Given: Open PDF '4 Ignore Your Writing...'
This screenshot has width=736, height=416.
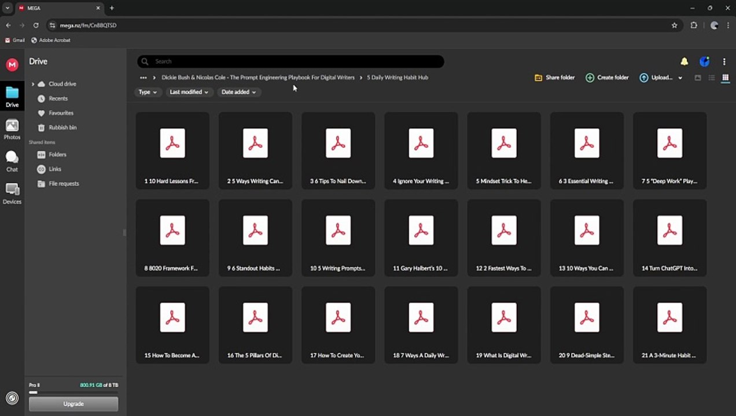Looking at the screenshot, I should tap(421, 150).
